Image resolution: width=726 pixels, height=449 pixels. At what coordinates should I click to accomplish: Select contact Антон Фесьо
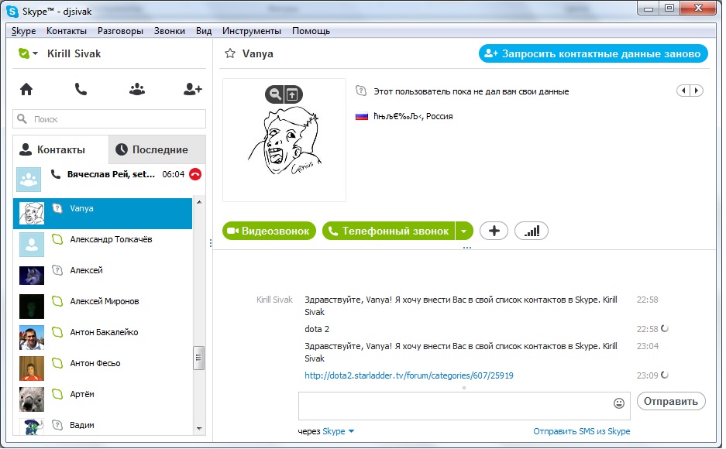[103, 368]
